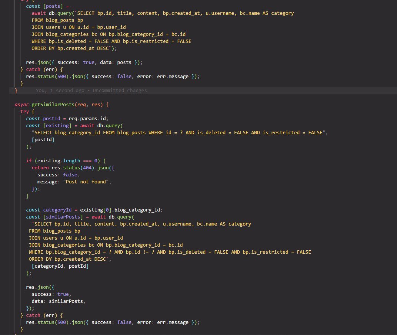Click 'status(404)' in return statement

pos(79,167)
